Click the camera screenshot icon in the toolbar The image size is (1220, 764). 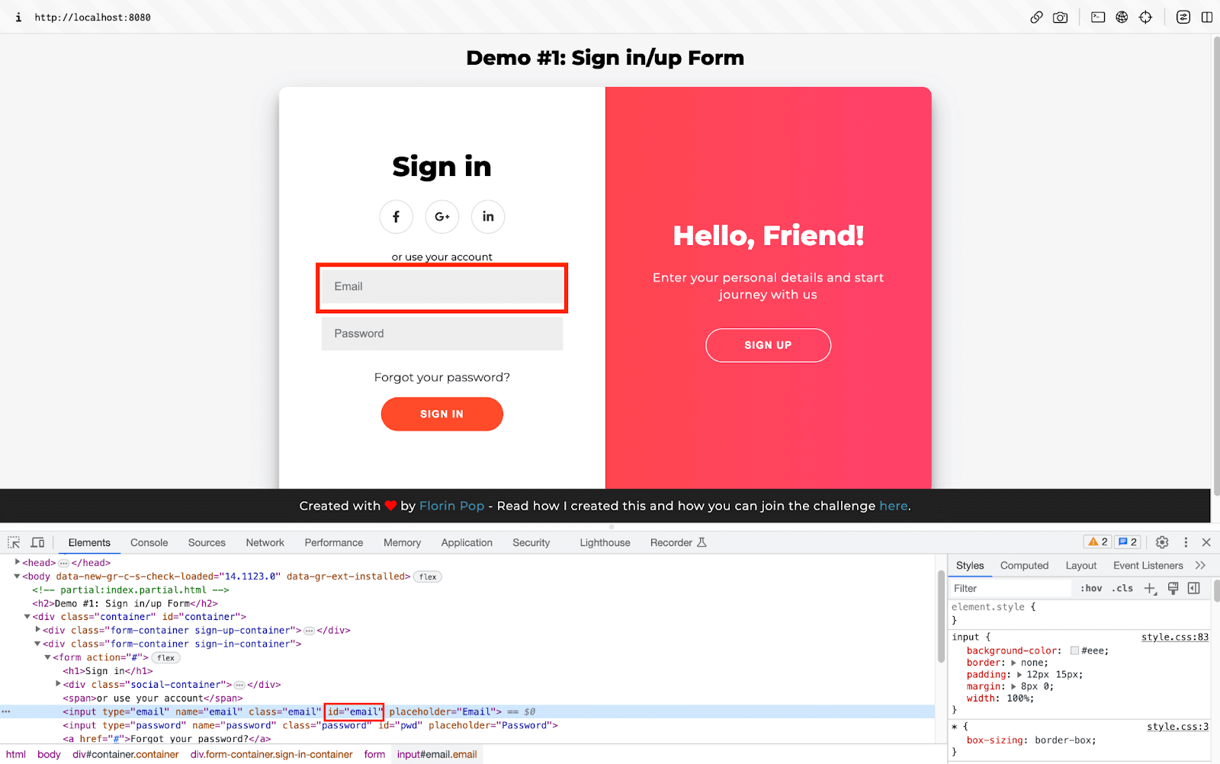pos(1060,17)
